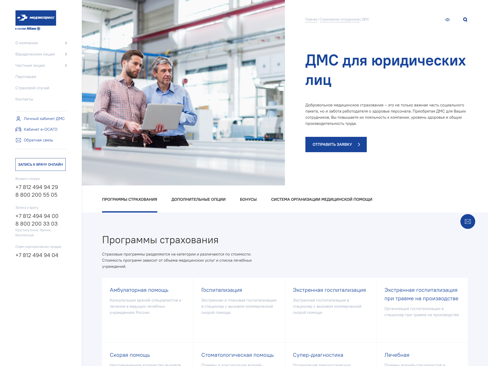Open the Частным лицам menu item
The height and width of the screenshot is (366, 488).
30,65
